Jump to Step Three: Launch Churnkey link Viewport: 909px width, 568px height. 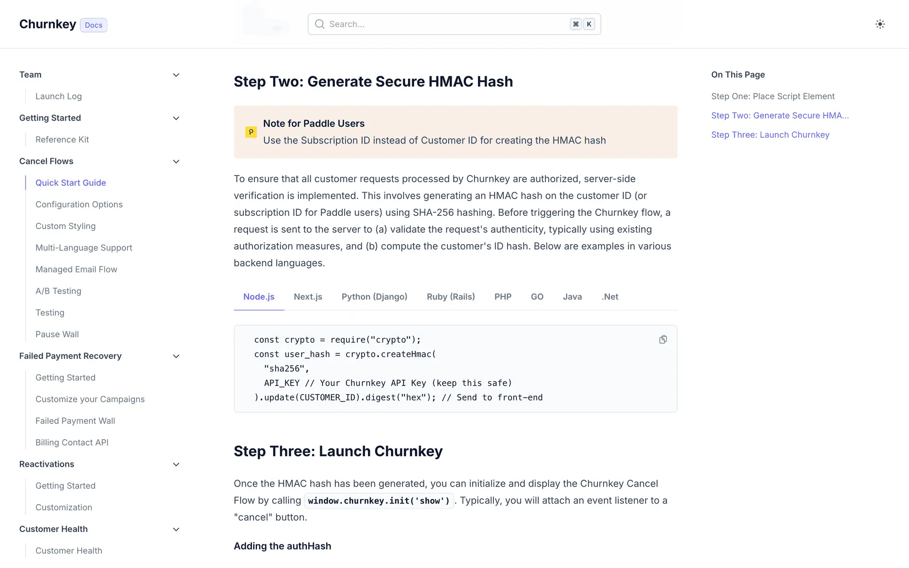point(770,135)
